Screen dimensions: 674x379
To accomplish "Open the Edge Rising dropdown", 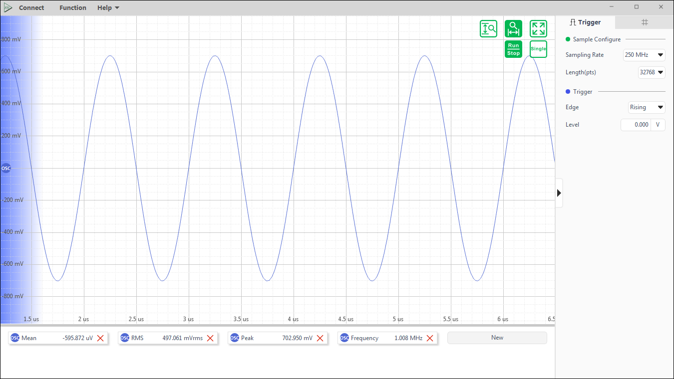I will (x=647, y=107).
